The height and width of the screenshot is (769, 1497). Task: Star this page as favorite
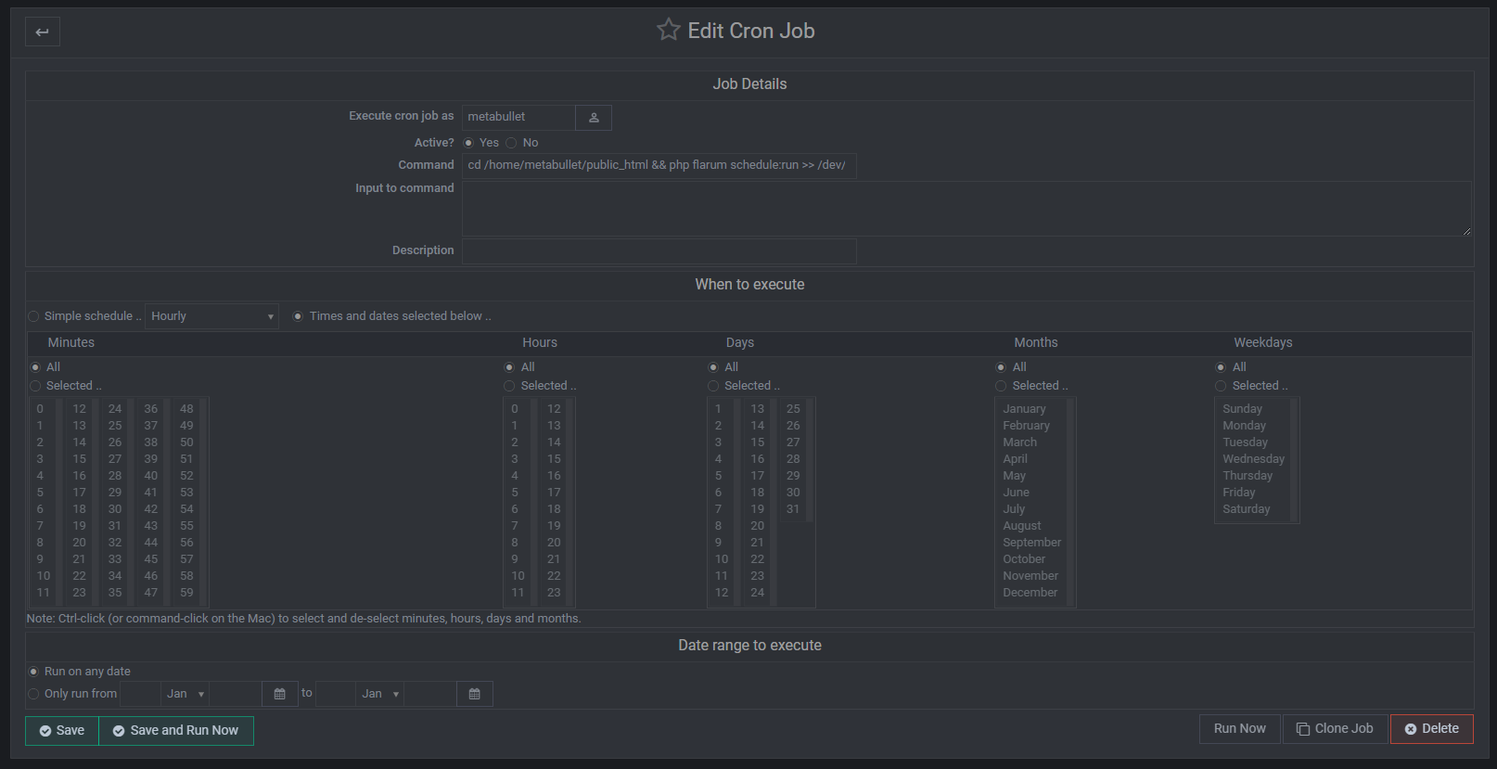(x=668, y=30)
